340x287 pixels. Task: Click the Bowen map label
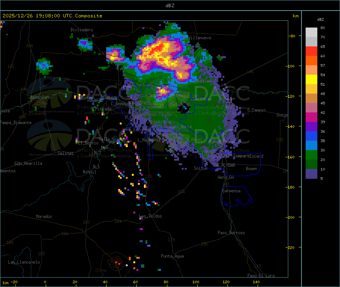pos(251,169)
